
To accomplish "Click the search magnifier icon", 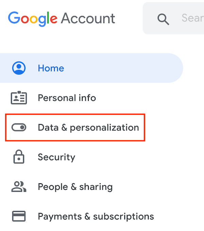I will [163, 19].
